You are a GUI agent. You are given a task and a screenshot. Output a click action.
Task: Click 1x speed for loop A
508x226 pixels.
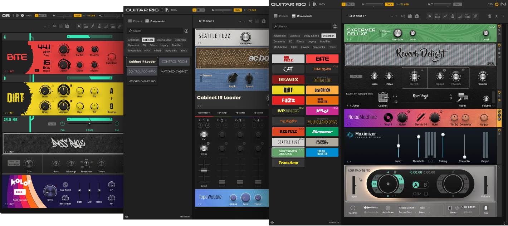[374, 184]
